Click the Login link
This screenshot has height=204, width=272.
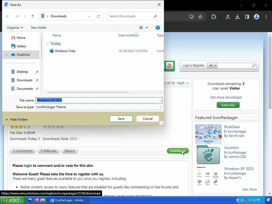tap(186, 65)
